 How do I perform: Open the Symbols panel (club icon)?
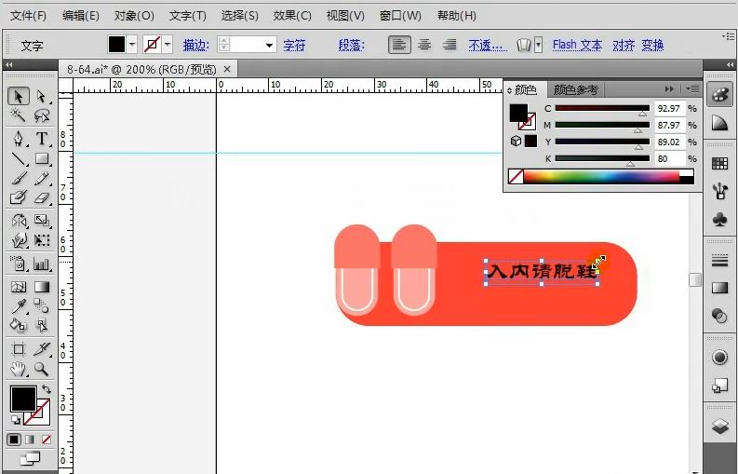coord(719,219)
